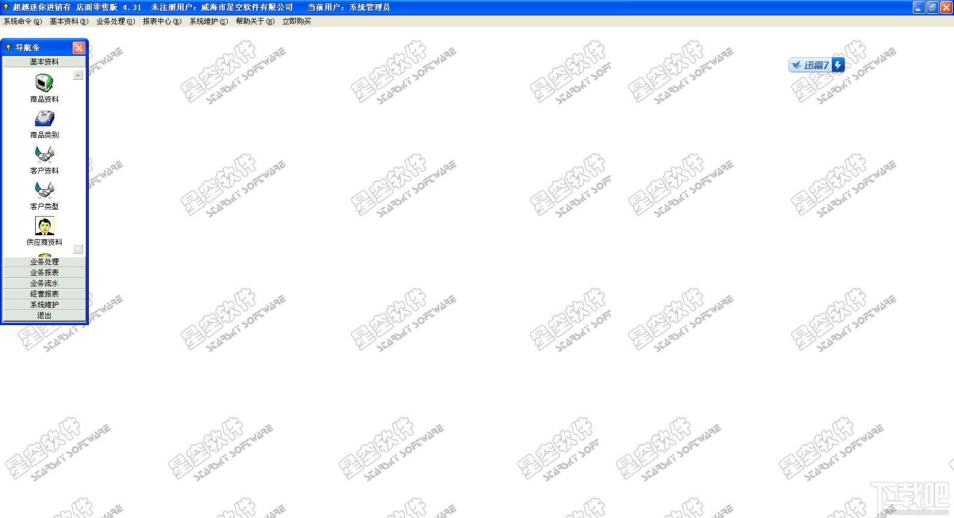Open the 客户资料 handshake icon
This screenshot has height=518, width=954.
pyautogui.click(x=45, y=155)
